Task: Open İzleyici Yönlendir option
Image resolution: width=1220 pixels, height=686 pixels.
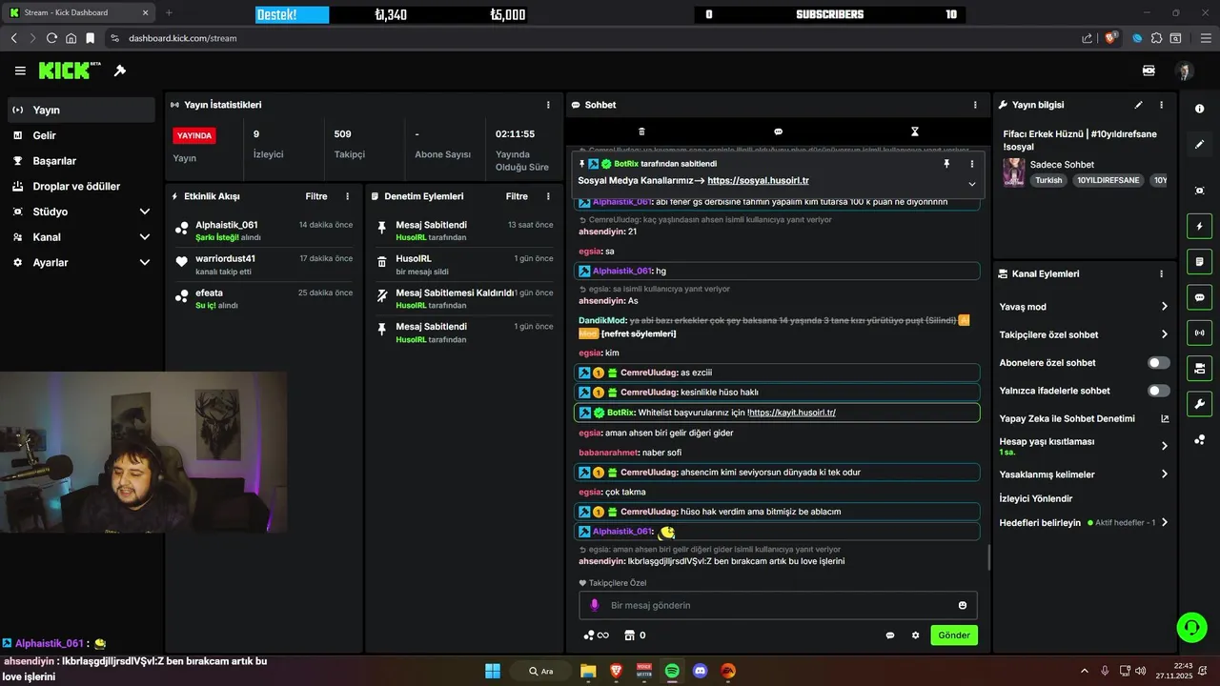Action: point(1036,498)
